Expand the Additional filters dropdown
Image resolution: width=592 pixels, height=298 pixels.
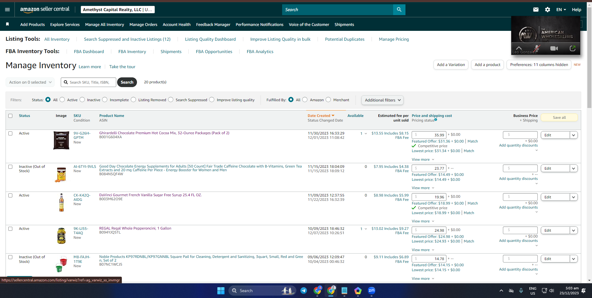tap(382, 100)
